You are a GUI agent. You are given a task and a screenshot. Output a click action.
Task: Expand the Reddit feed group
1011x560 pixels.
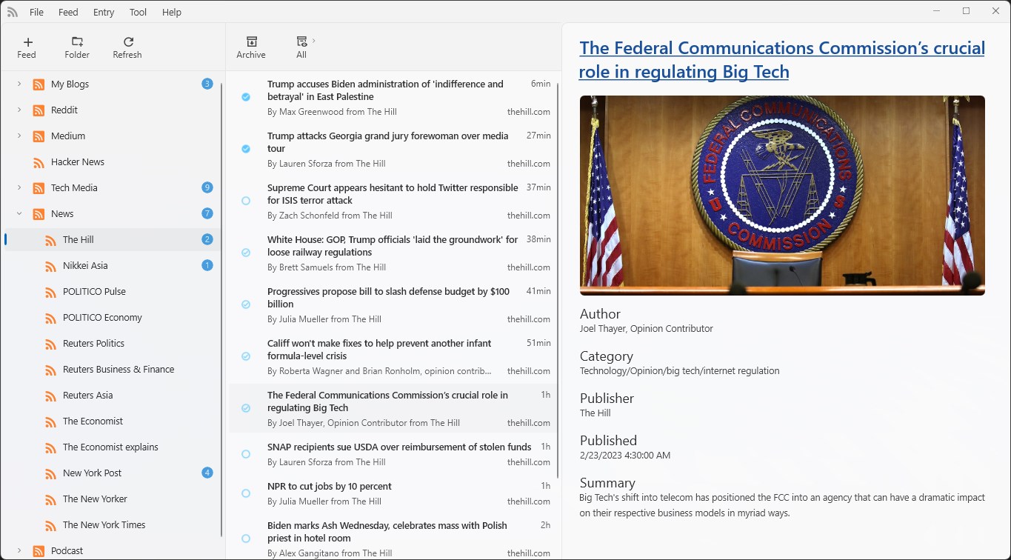tap(19, 110)
